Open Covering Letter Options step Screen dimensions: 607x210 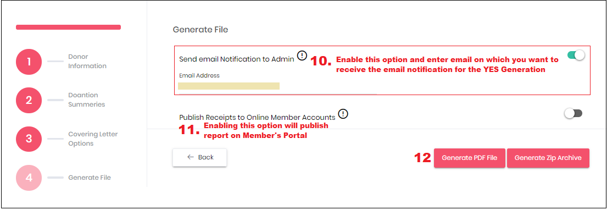pyautogui.click(x=93, y=139)
